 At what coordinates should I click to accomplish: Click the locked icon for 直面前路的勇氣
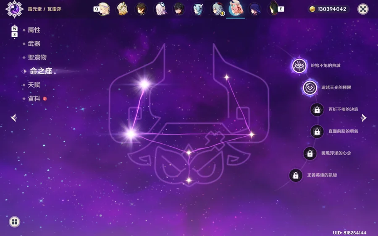pos(317,131)
